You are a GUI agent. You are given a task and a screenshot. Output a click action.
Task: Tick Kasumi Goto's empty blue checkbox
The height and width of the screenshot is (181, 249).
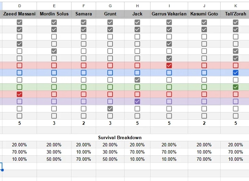[204, 73]
